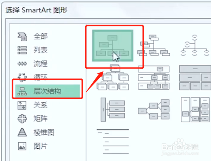Open the 棱锥图 category label
211x161 pixels.
[44, 132]
